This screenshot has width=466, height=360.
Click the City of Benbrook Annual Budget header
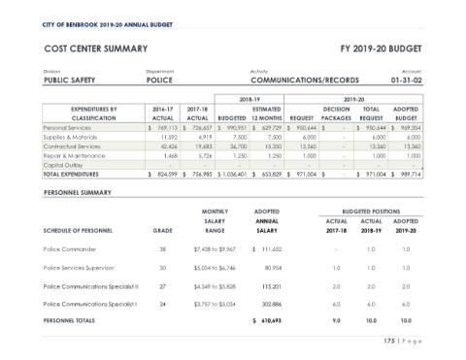click(x=107, y=25)
